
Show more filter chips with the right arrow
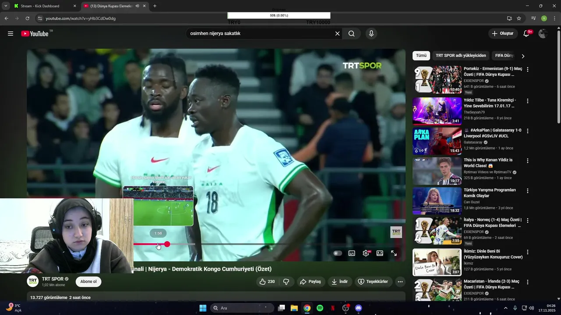523,56
